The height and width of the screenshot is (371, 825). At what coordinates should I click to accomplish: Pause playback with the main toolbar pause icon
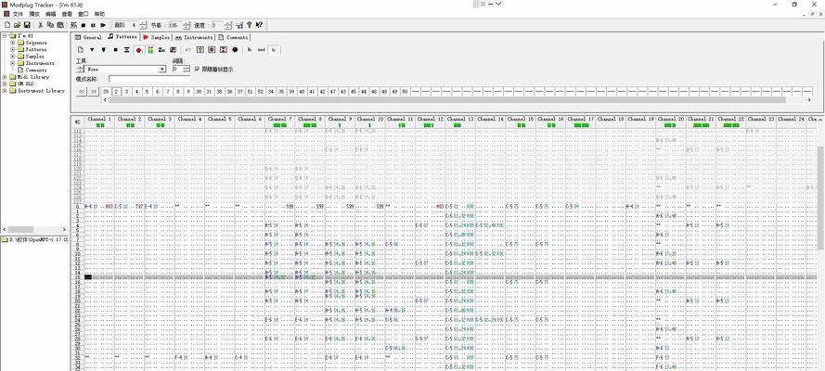point(93,25)
